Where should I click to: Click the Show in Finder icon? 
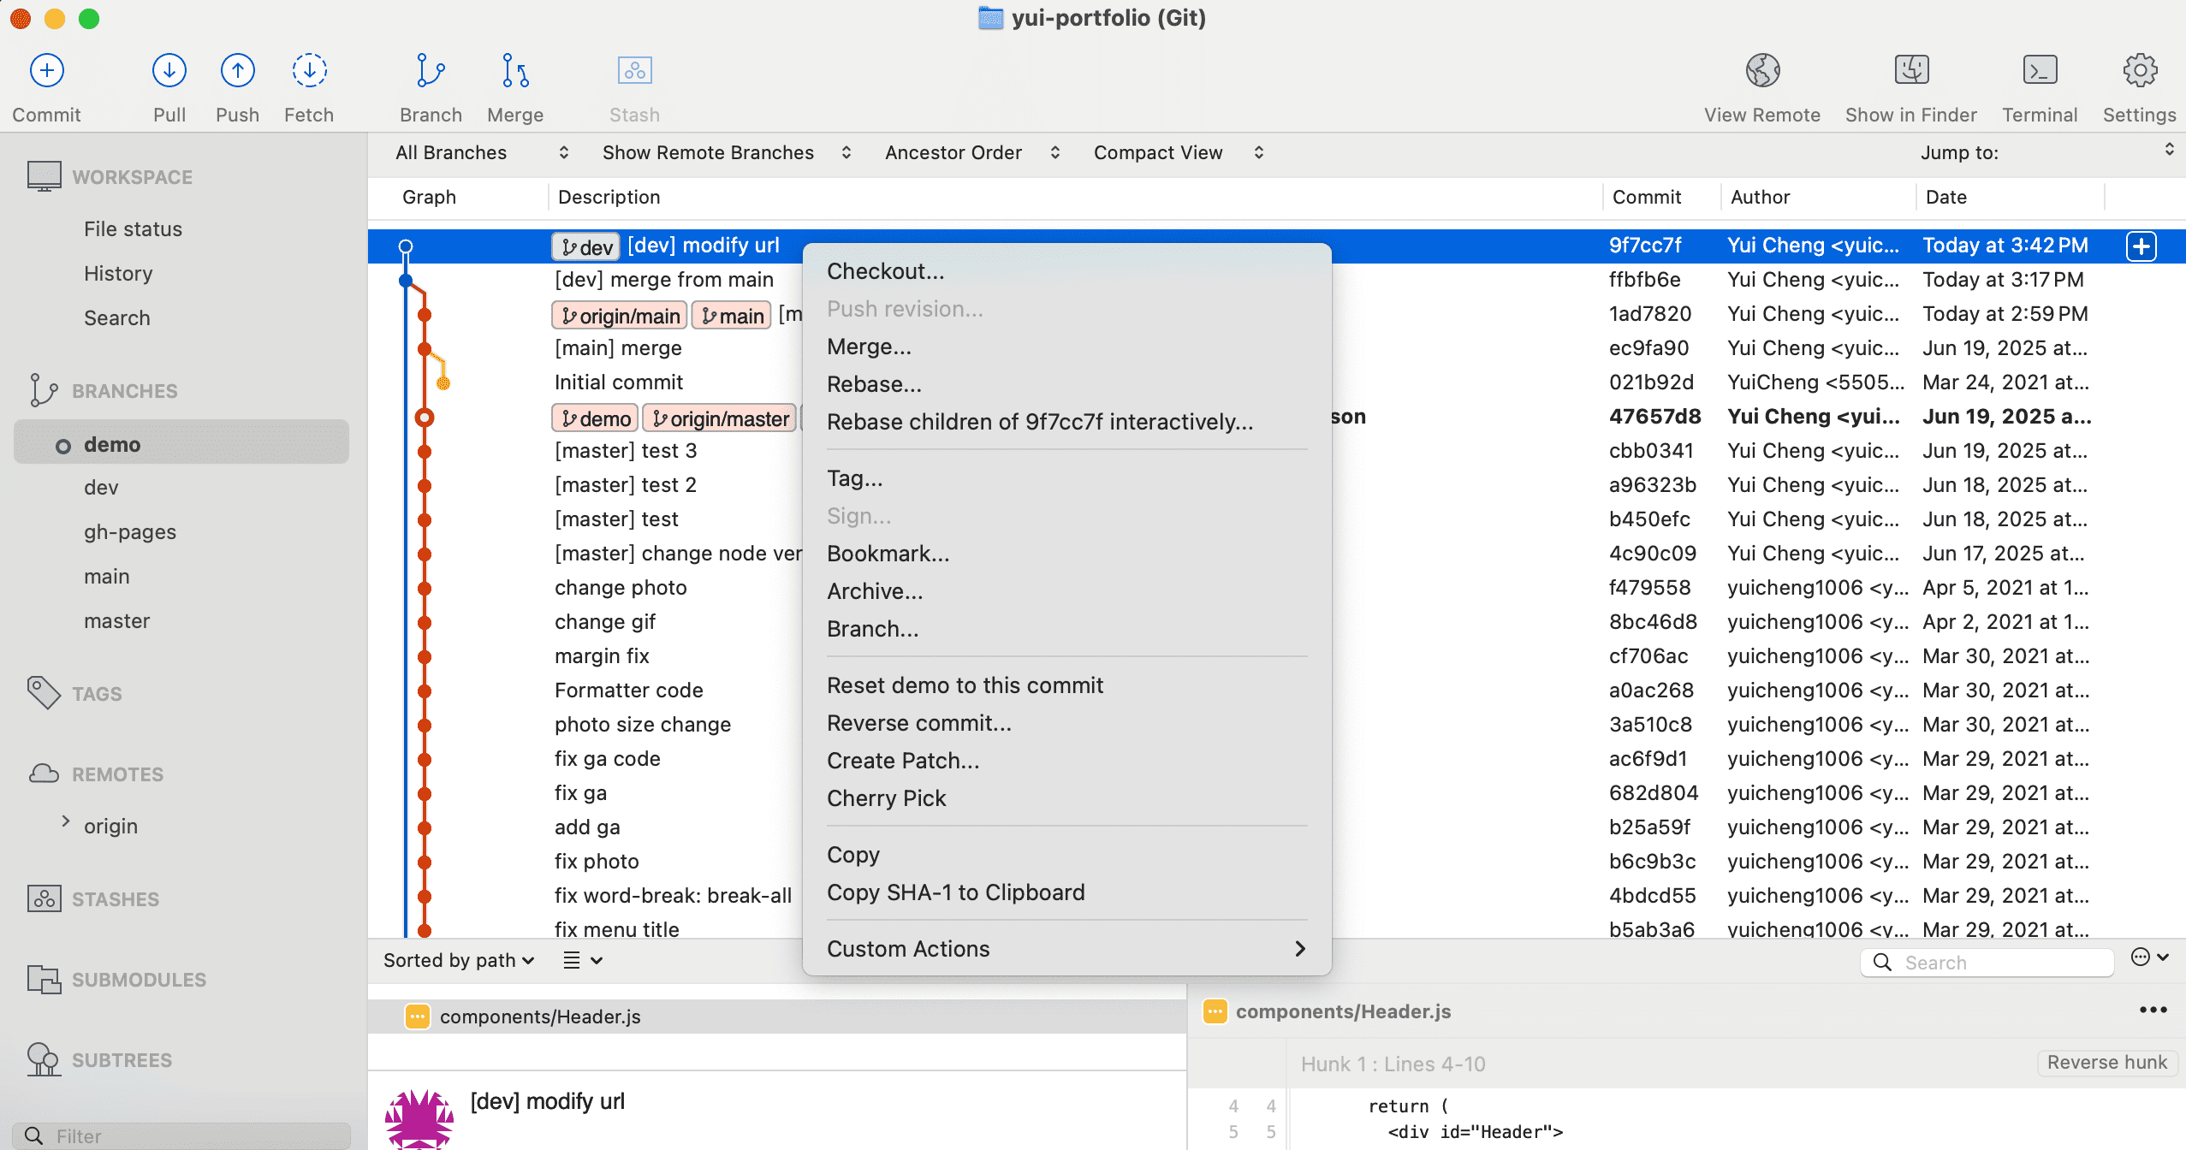click(x=1910, y=71)
